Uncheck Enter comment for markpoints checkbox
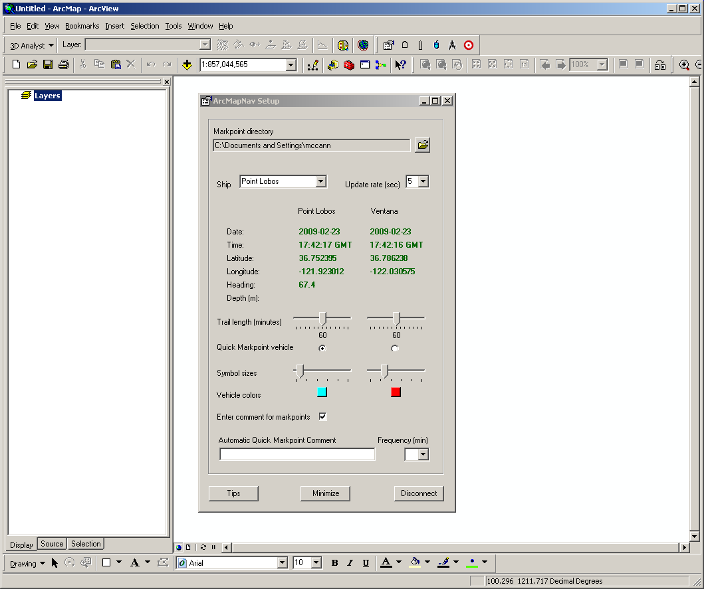This screenshot has width=704, height=589. click(x=322, y=417)
